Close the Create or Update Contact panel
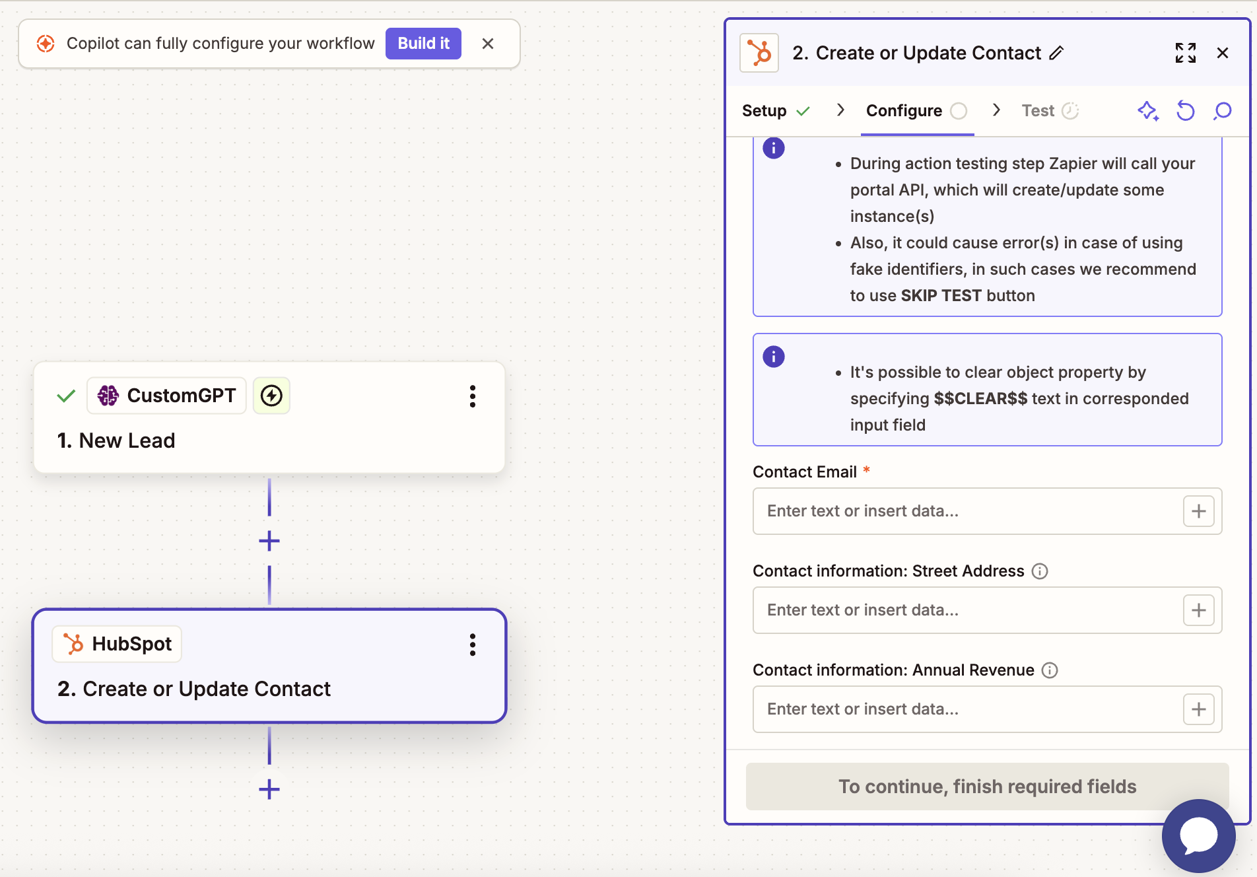Viewport: 1257px width, 877px height. 1223,53
